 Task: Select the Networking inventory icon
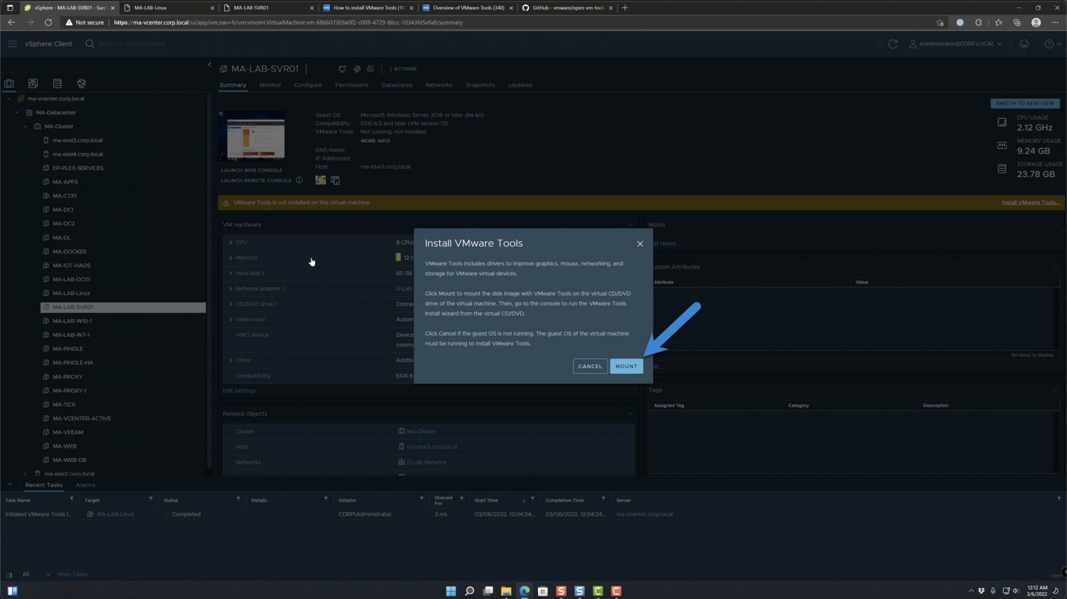coord(81,83)
